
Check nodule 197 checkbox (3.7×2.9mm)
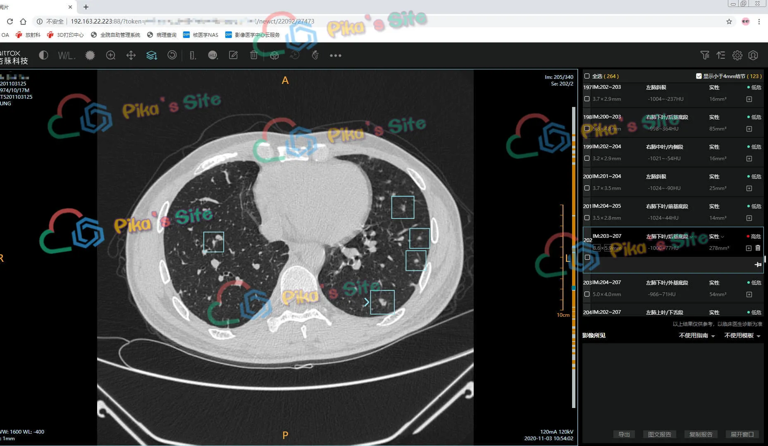[587, 99]
